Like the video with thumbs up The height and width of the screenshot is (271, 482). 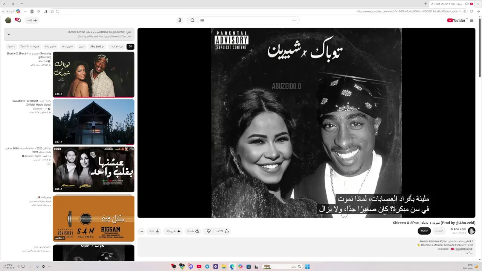pos(223,231)
